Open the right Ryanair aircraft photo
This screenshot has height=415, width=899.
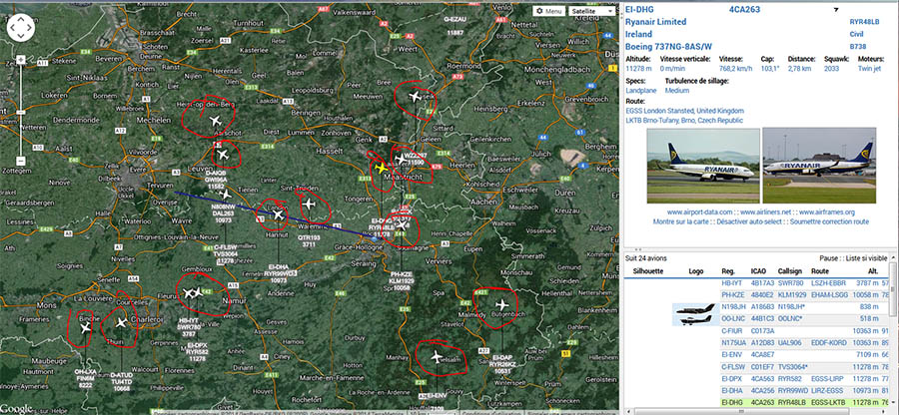819,166
